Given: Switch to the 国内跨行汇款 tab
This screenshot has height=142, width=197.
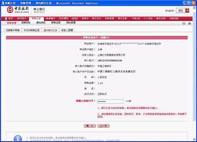Looking at the screenshot, I should click(x=50, y=30).
